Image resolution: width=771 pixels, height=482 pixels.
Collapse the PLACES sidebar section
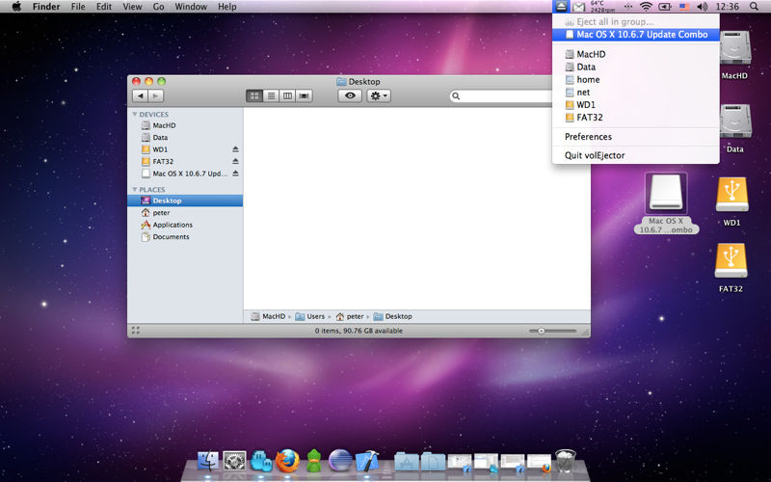coord(135,189)
